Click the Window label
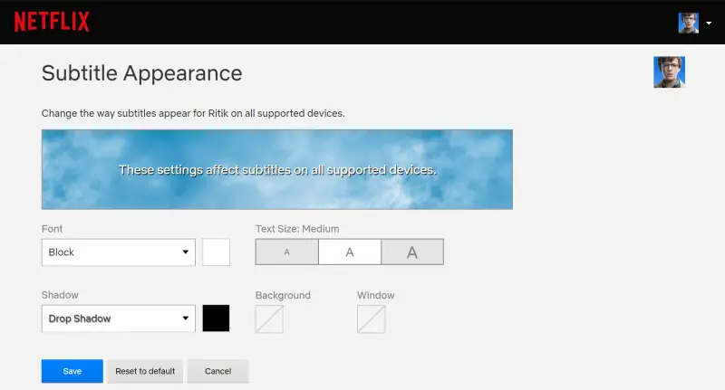 376,295
